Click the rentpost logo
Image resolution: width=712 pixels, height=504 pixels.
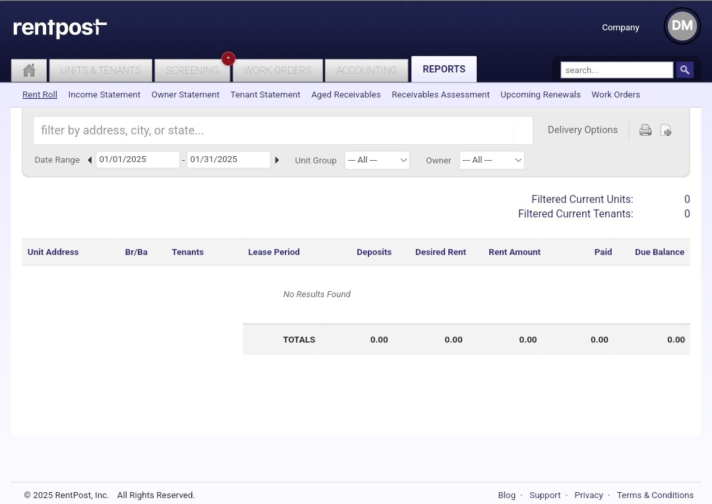click(60, 28)
